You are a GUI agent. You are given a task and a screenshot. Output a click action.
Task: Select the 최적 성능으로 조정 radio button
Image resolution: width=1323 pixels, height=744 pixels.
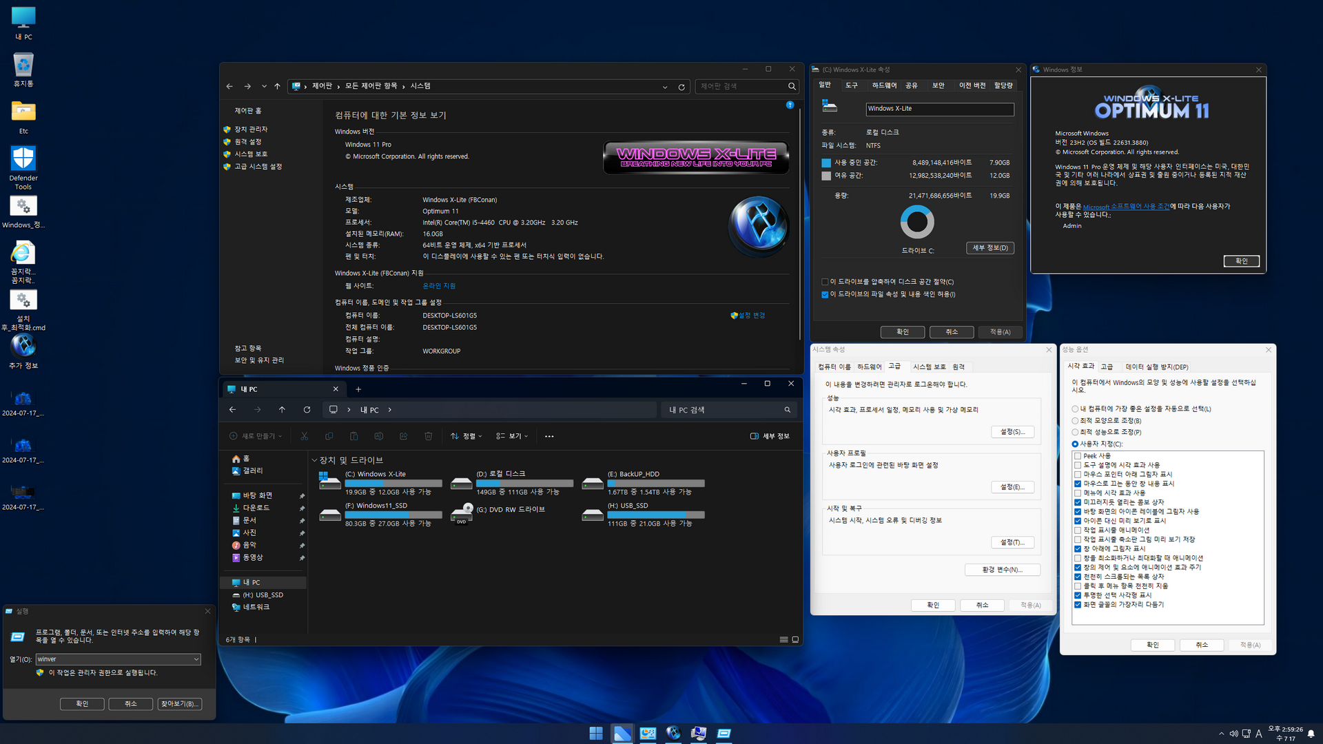point(1075,432)
